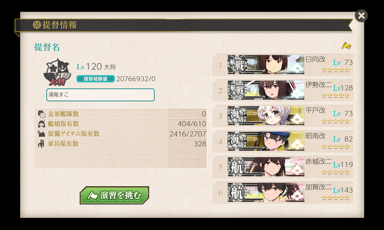Click the 航戦 type badge of 日向改
384x230 pixels.
point(237,65)
